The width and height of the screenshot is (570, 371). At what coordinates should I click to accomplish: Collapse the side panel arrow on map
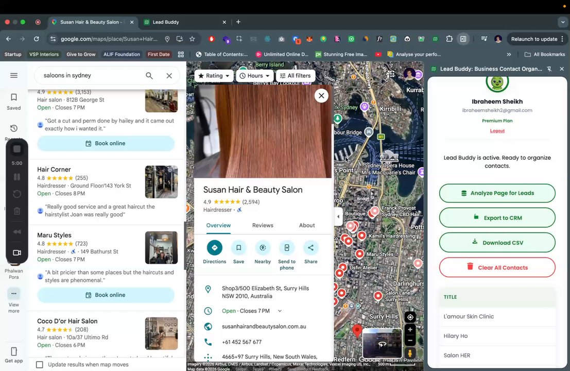coord(338,216)
